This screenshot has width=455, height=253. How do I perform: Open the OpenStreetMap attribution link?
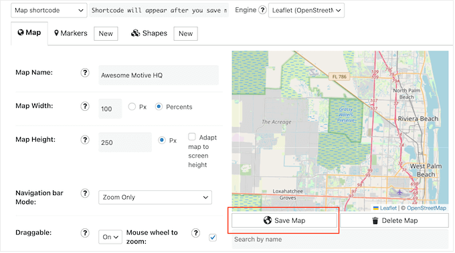pos(426,208)
